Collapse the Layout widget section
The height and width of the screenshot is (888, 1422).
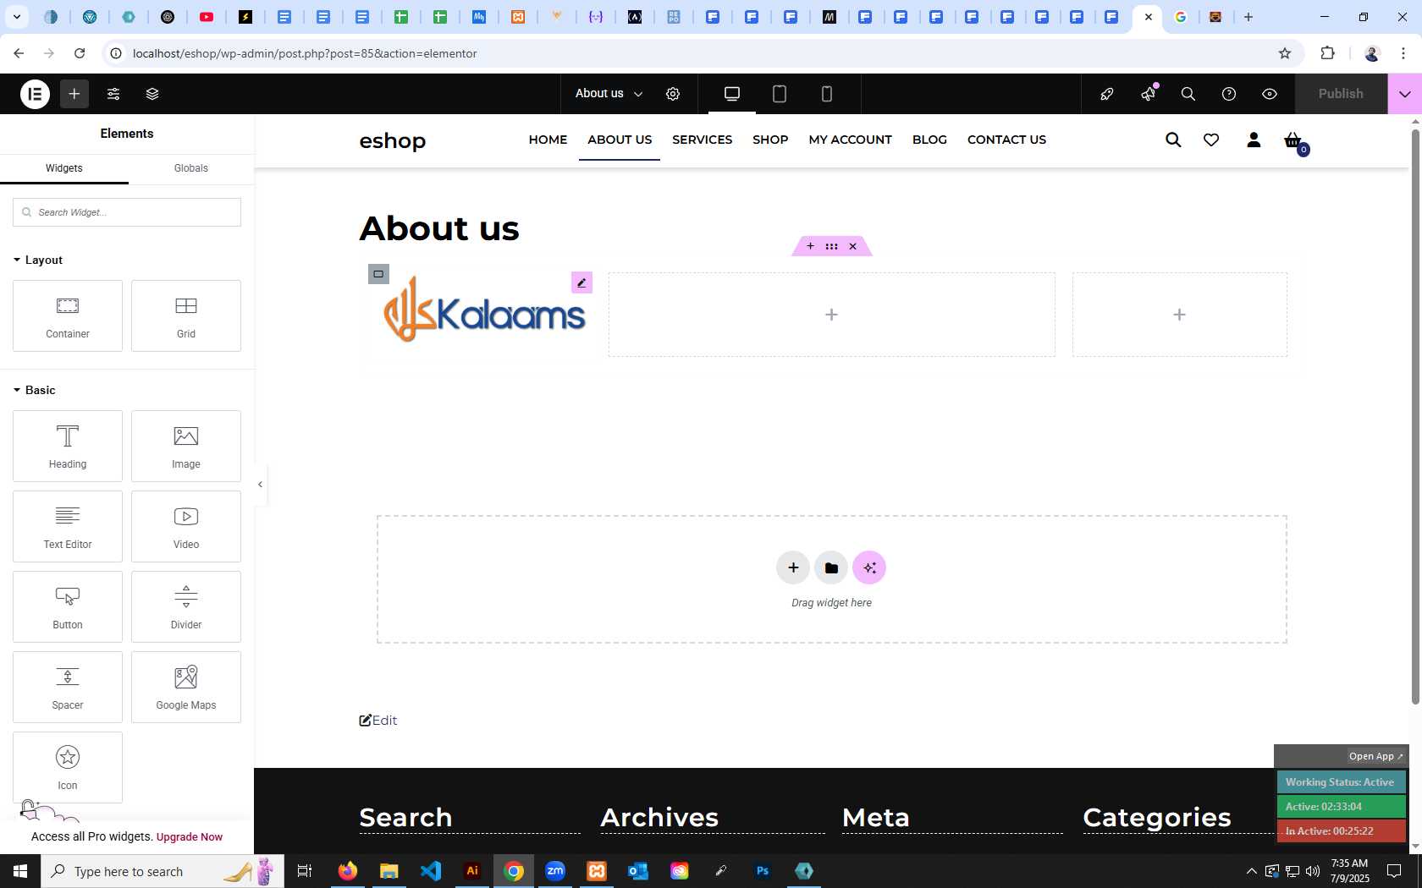tap(38, 260)
